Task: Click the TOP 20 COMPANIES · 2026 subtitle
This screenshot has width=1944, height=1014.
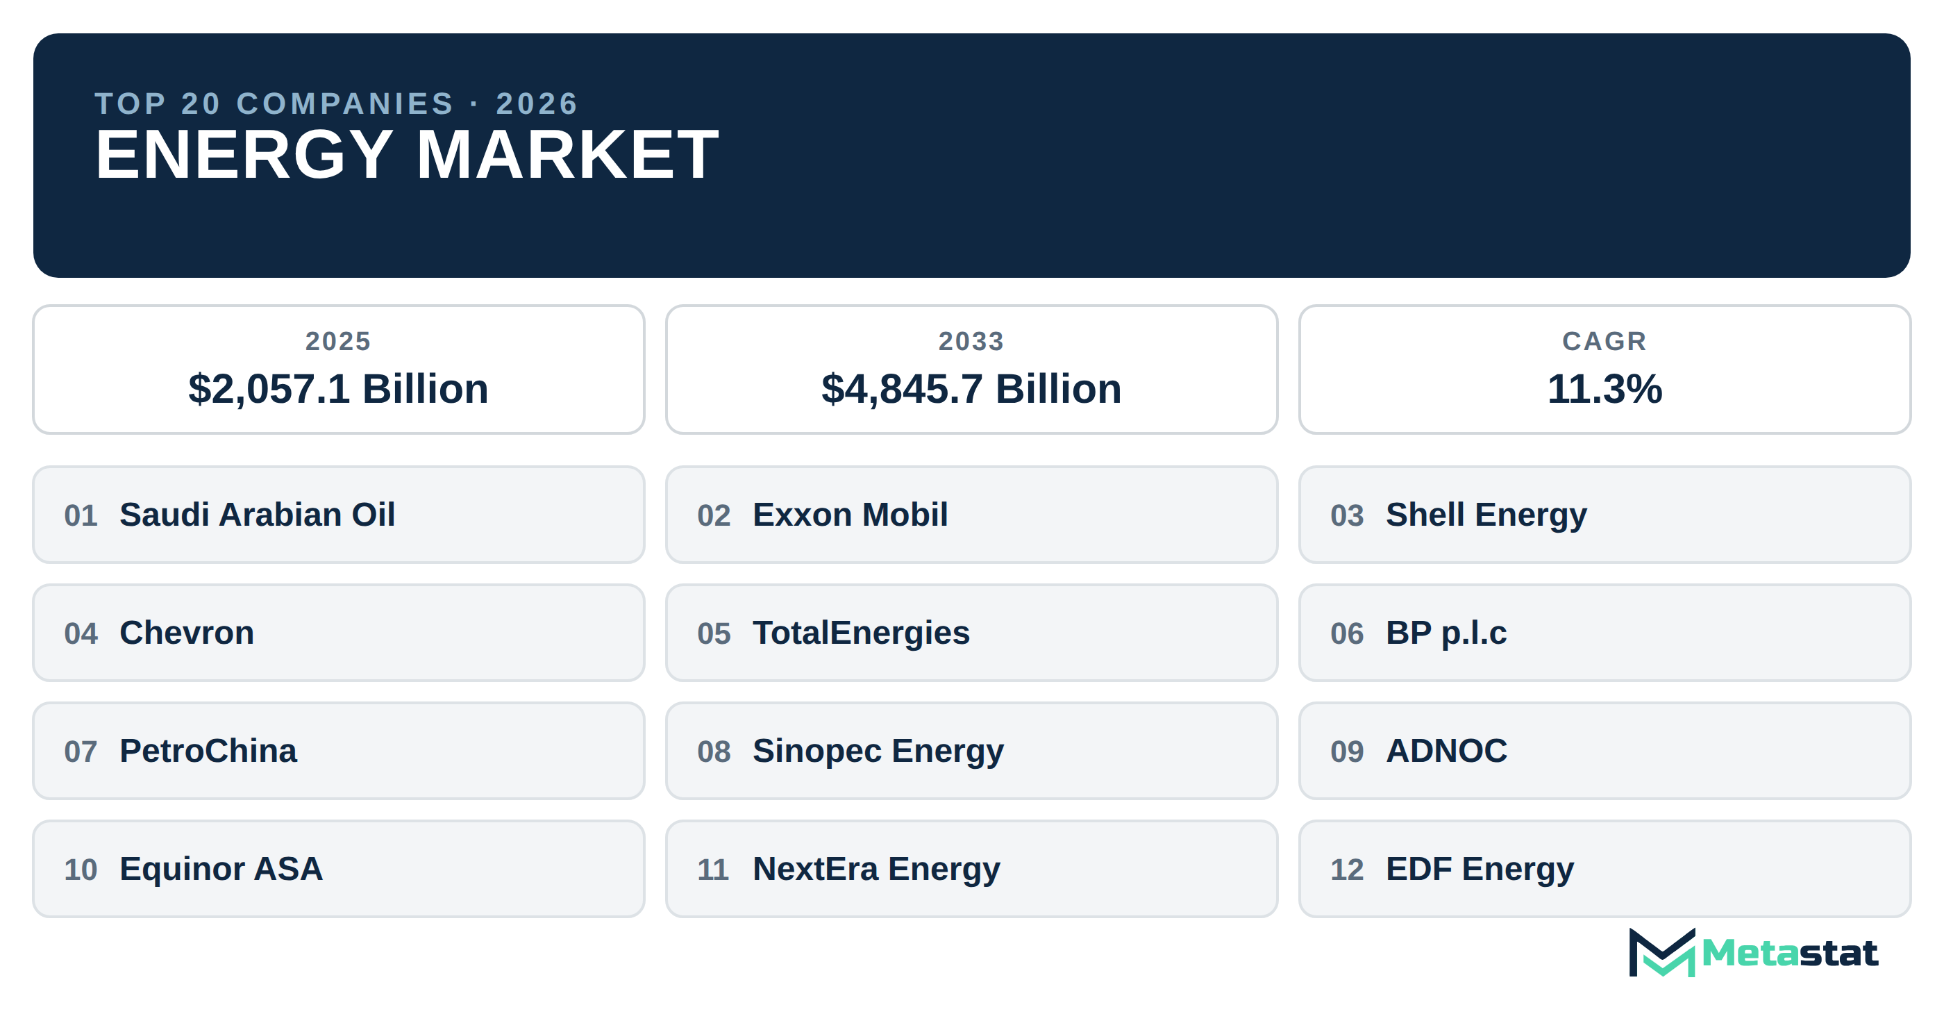Action: [336, 103]
